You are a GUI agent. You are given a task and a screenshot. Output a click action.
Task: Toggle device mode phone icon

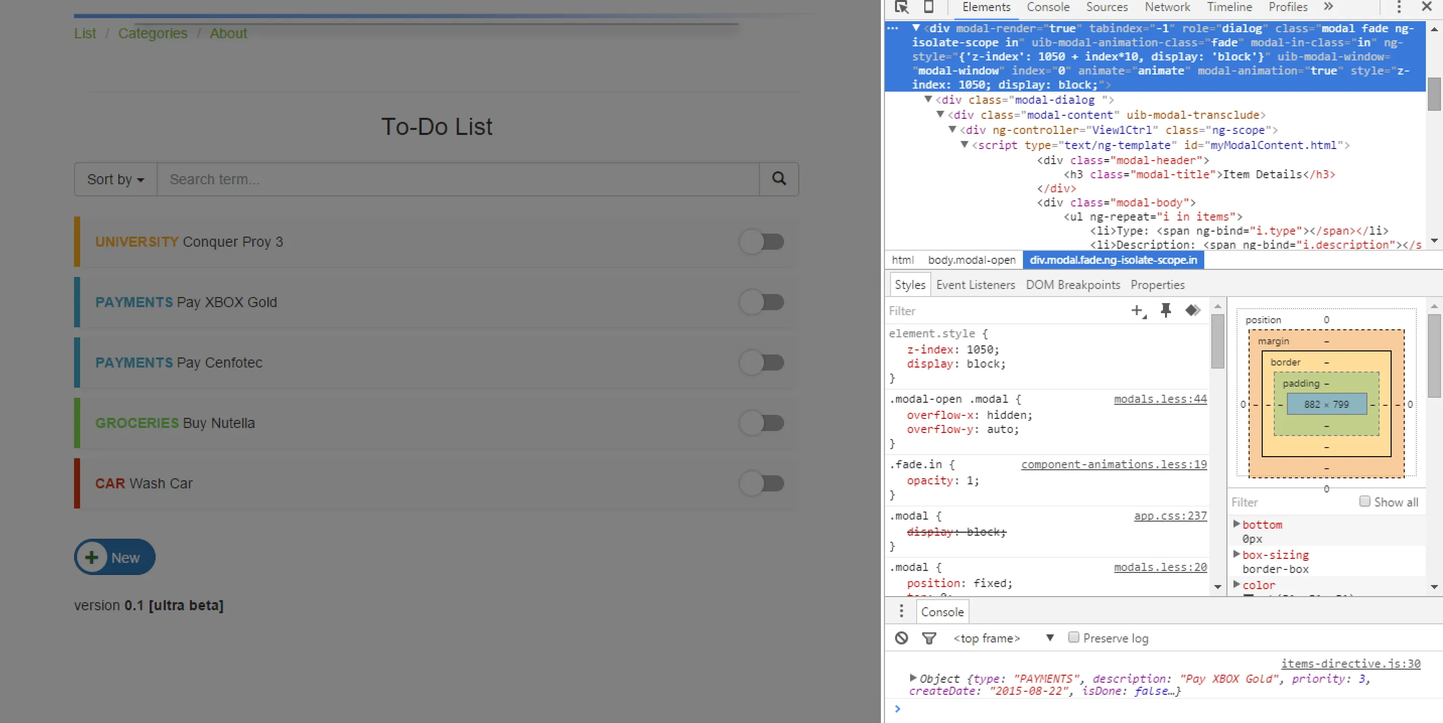(928, 7)
